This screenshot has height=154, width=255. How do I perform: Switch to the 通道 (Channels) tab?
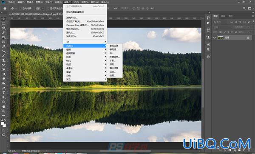223,16
